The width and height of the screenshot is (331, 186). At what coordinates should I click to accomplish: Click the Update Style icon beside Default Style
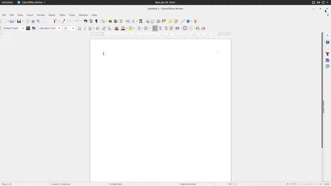28,28
